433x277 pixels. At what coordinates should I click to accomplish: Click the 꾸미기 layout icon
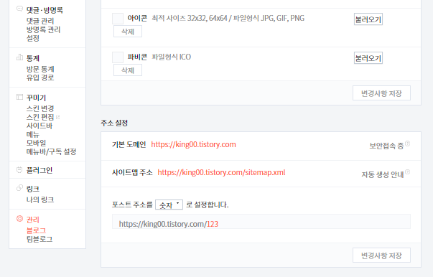click(x=19, y=97)
